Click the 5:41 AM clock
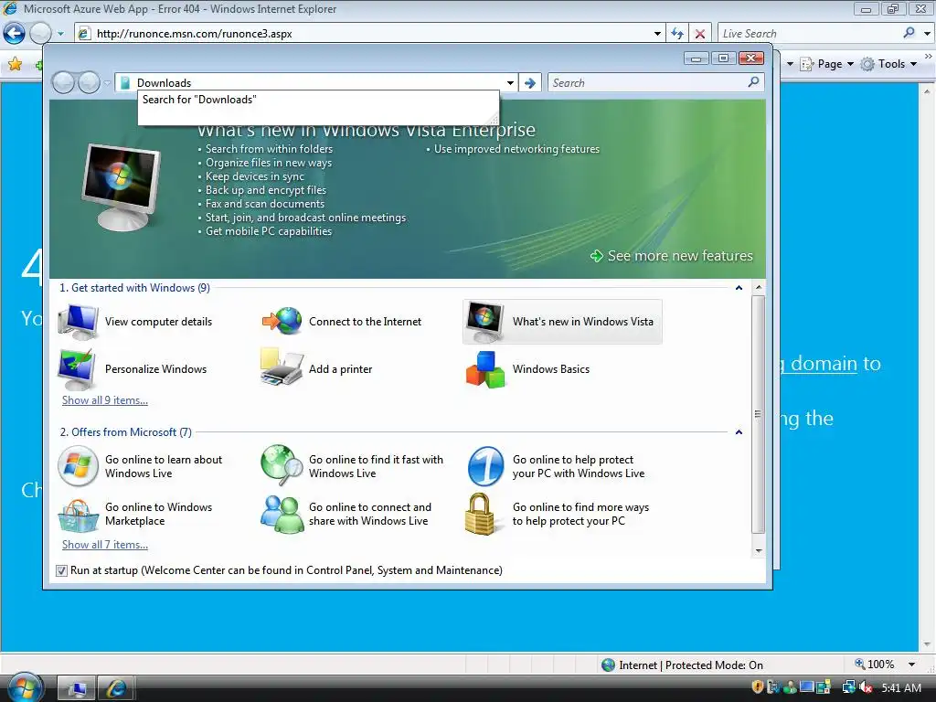Screen dimensions: 936x702 coord(901,688)
